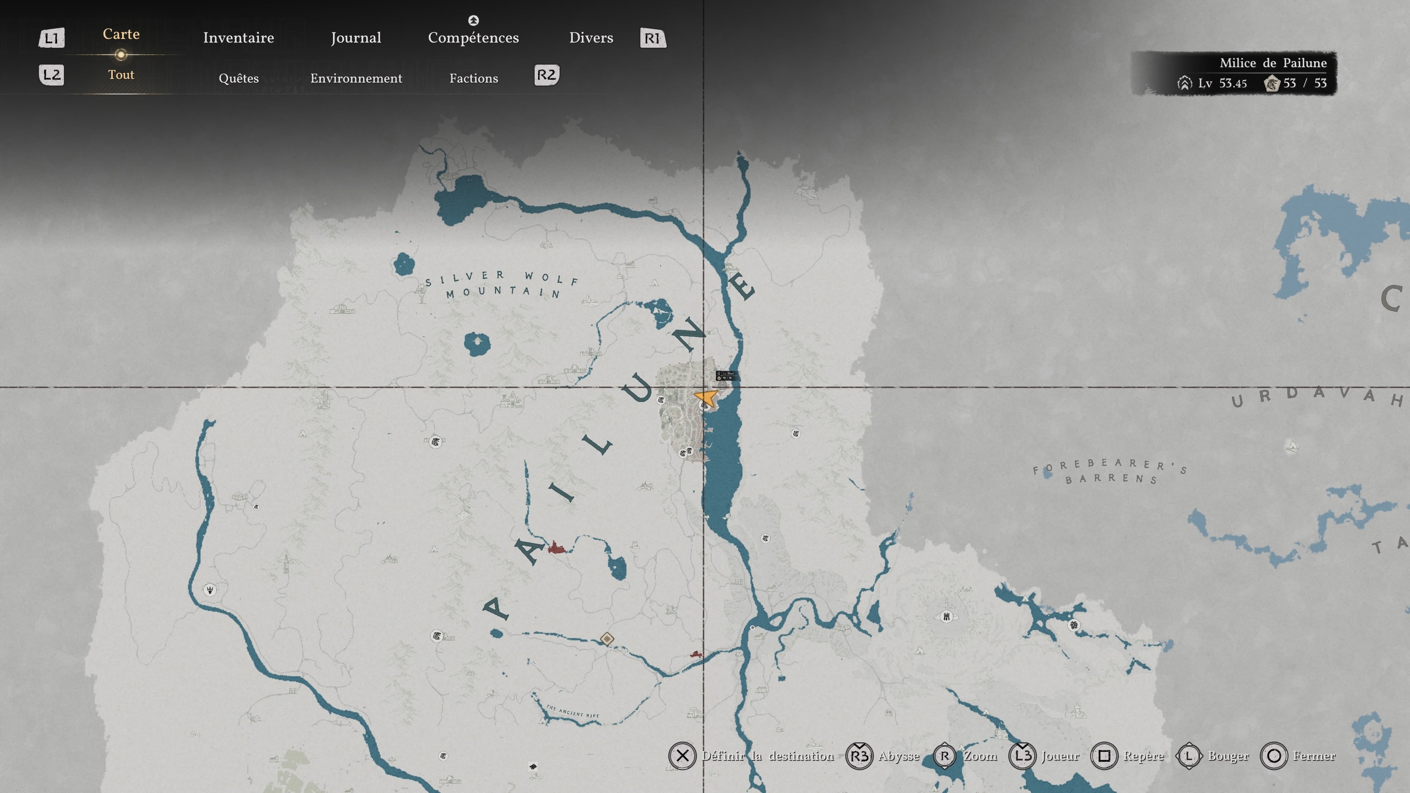Click the Zoom control label
Screen dimensions: 1410x793
click(980, 756)
